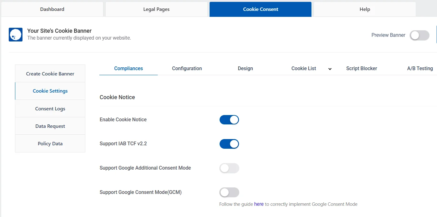Click the 'here' guide link
This screenshot has height=217, width=437.
[x=259, y=204]
